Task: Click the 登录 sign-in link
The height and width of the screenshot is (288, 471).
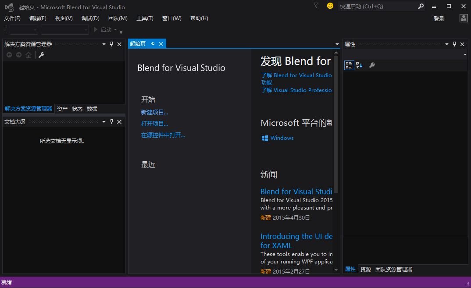Action: pyautogui.click(x=439, y=18)
